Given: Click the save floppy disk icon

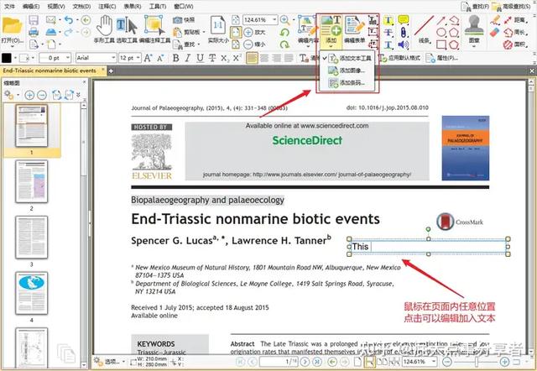Looking at the screenshot, I should (x=34, y=20).
